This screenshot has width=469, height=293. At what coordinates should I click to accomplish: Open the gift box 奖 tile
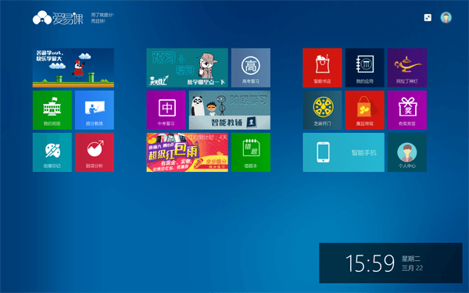[x=407, y=110]
